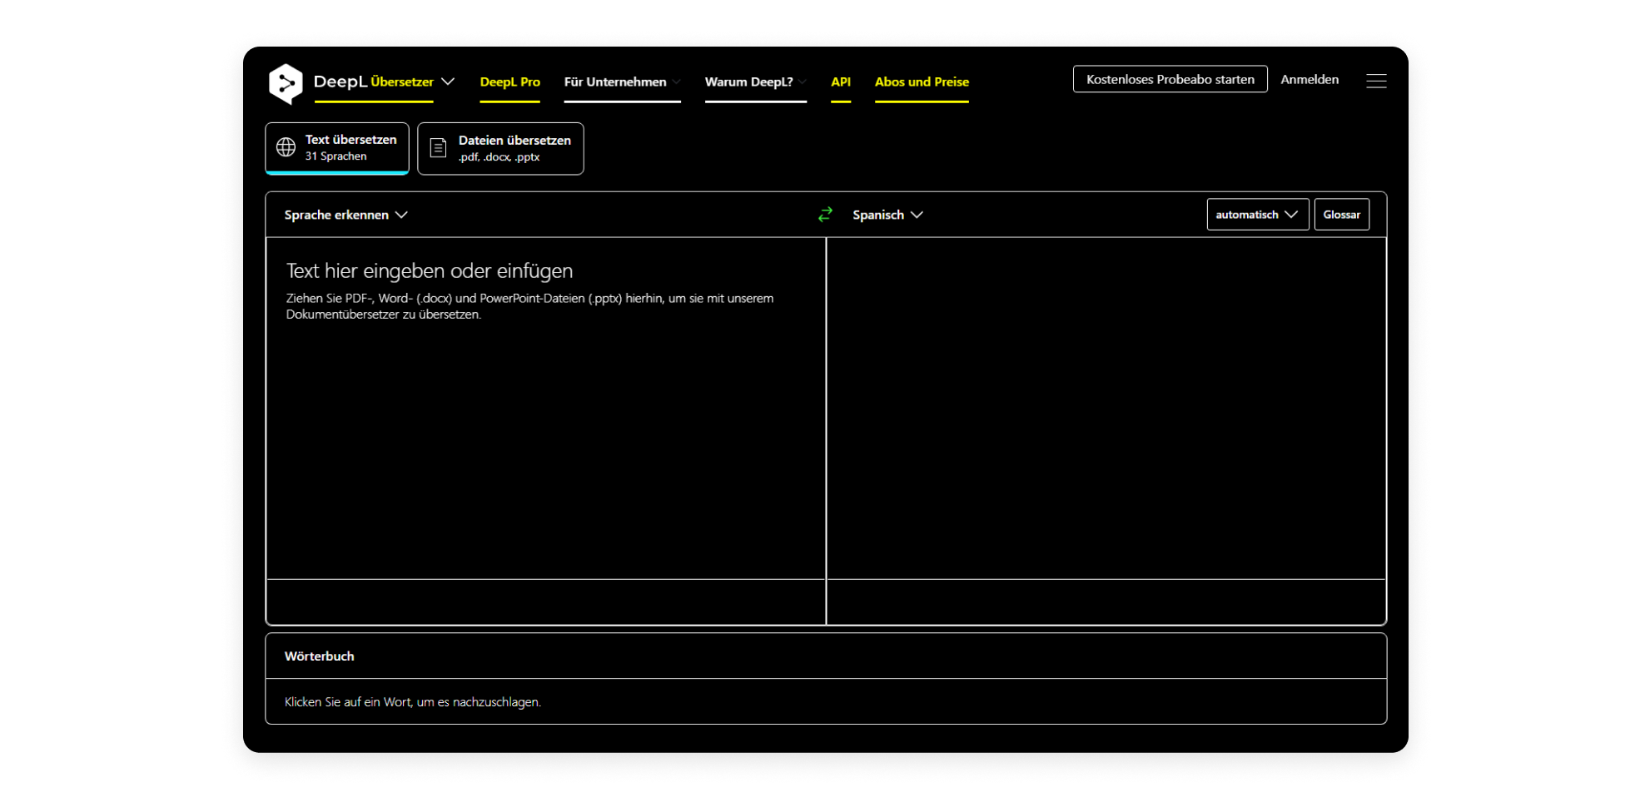Open the automatisch formality dropdown
This screenshot has width=1650, height=807.
(1257, 215)
